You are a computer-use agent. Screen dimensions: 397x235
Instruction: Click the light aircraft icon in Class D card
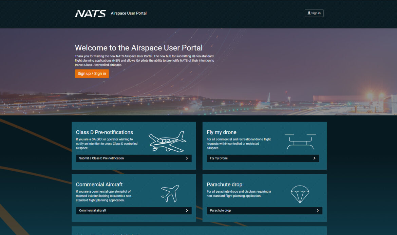pyautogui.click(x=167, y=142)
